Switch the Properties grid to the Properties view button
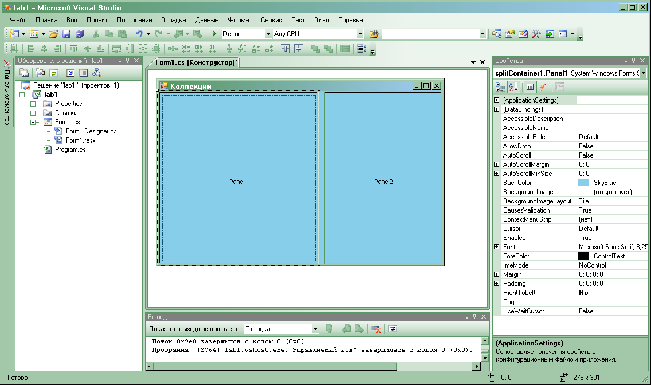The image size is (651, 385). tap(530, 87)
